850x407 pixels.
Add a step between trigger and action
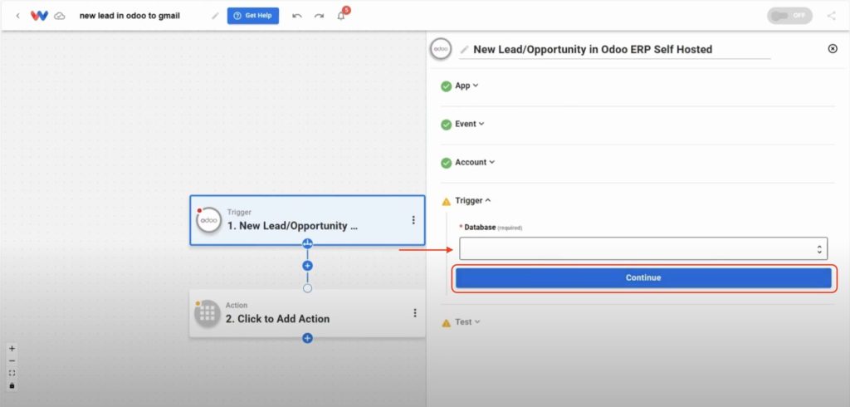(307, 265)
